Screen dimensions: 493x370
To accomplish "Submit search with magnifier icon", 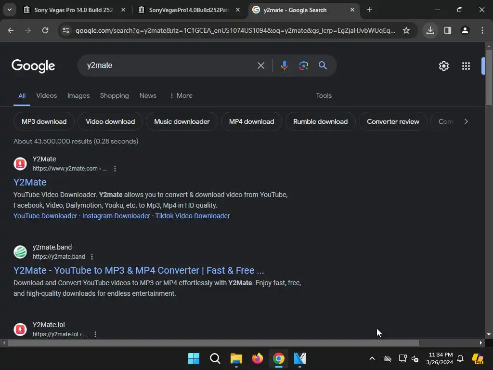I will coord(323,66).
